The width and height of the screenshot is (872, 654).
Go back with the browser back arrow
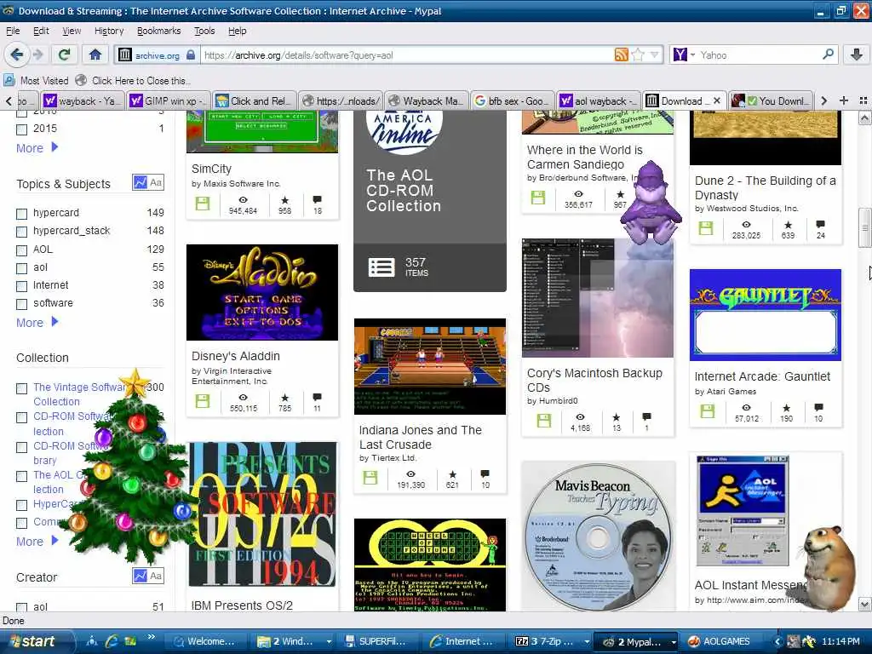(x=17, y=54)
